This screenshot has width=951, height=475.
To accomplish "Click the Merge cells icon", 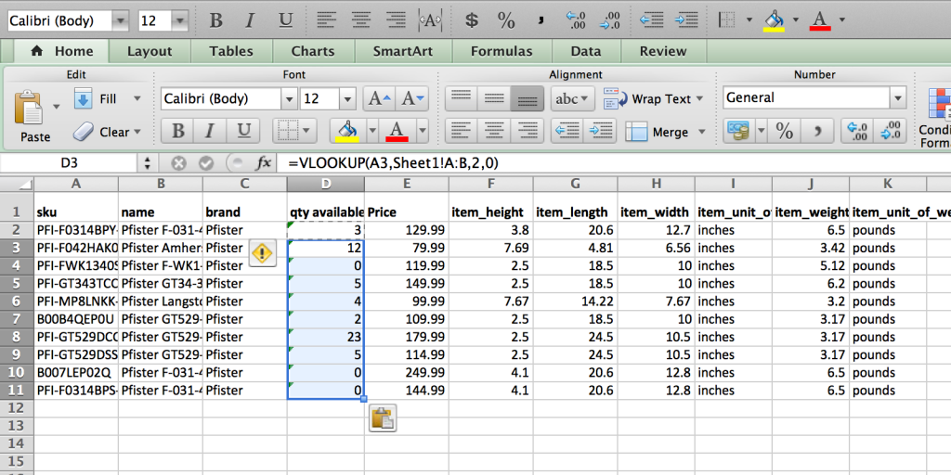I will tap(635, 132).
